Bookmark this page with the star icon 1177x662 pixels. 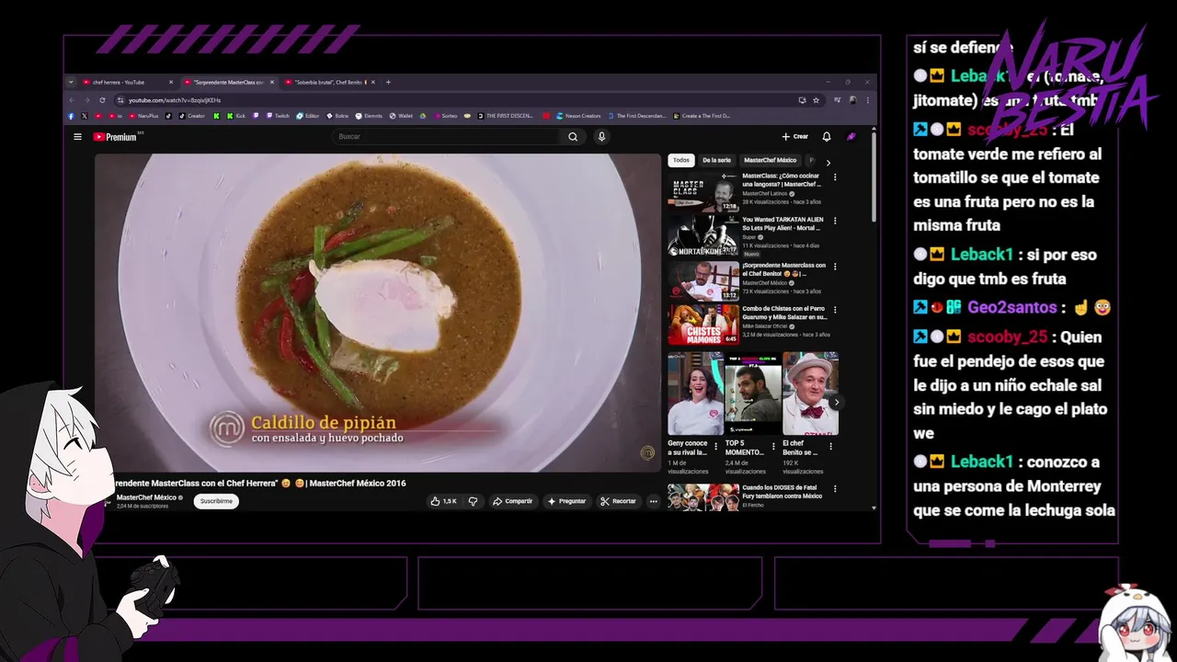coord(816,100)
